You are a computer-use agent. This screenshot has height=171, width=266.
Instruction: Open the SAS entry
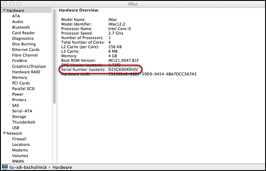[x=16, y=105]
